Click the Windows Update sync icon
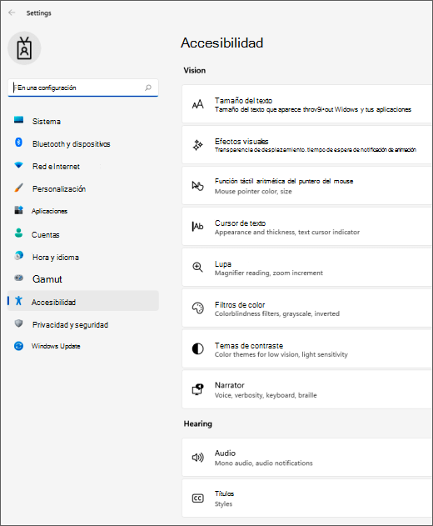This screenshot has height=526, width=433. pyautogui.click(x=19, y=346)
